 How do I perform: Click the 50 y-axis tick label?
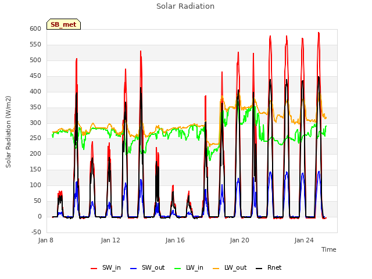(x=37, y=201)
